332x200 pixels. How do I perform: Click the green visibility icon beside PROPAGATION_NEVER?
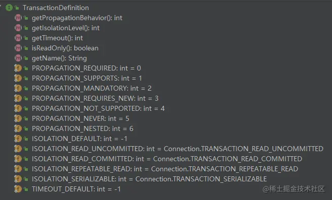[26, 119]
